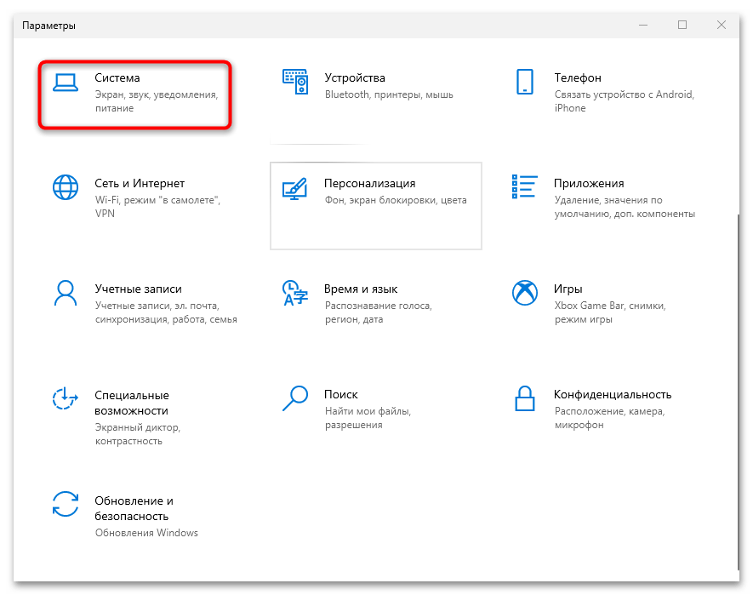Open the Конфиденциальность heading
The image size is (753, 595).
point(613,395)
